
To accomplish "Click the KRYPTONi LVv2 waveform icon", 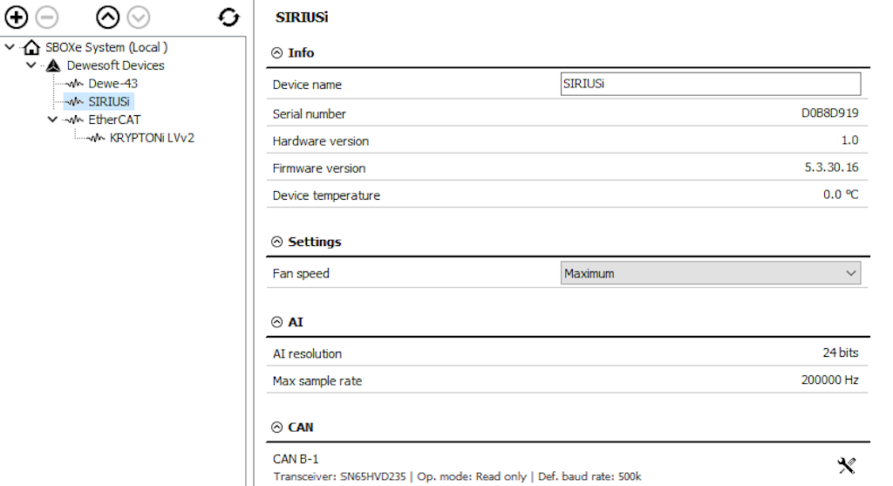I will (x=96, y=138).
